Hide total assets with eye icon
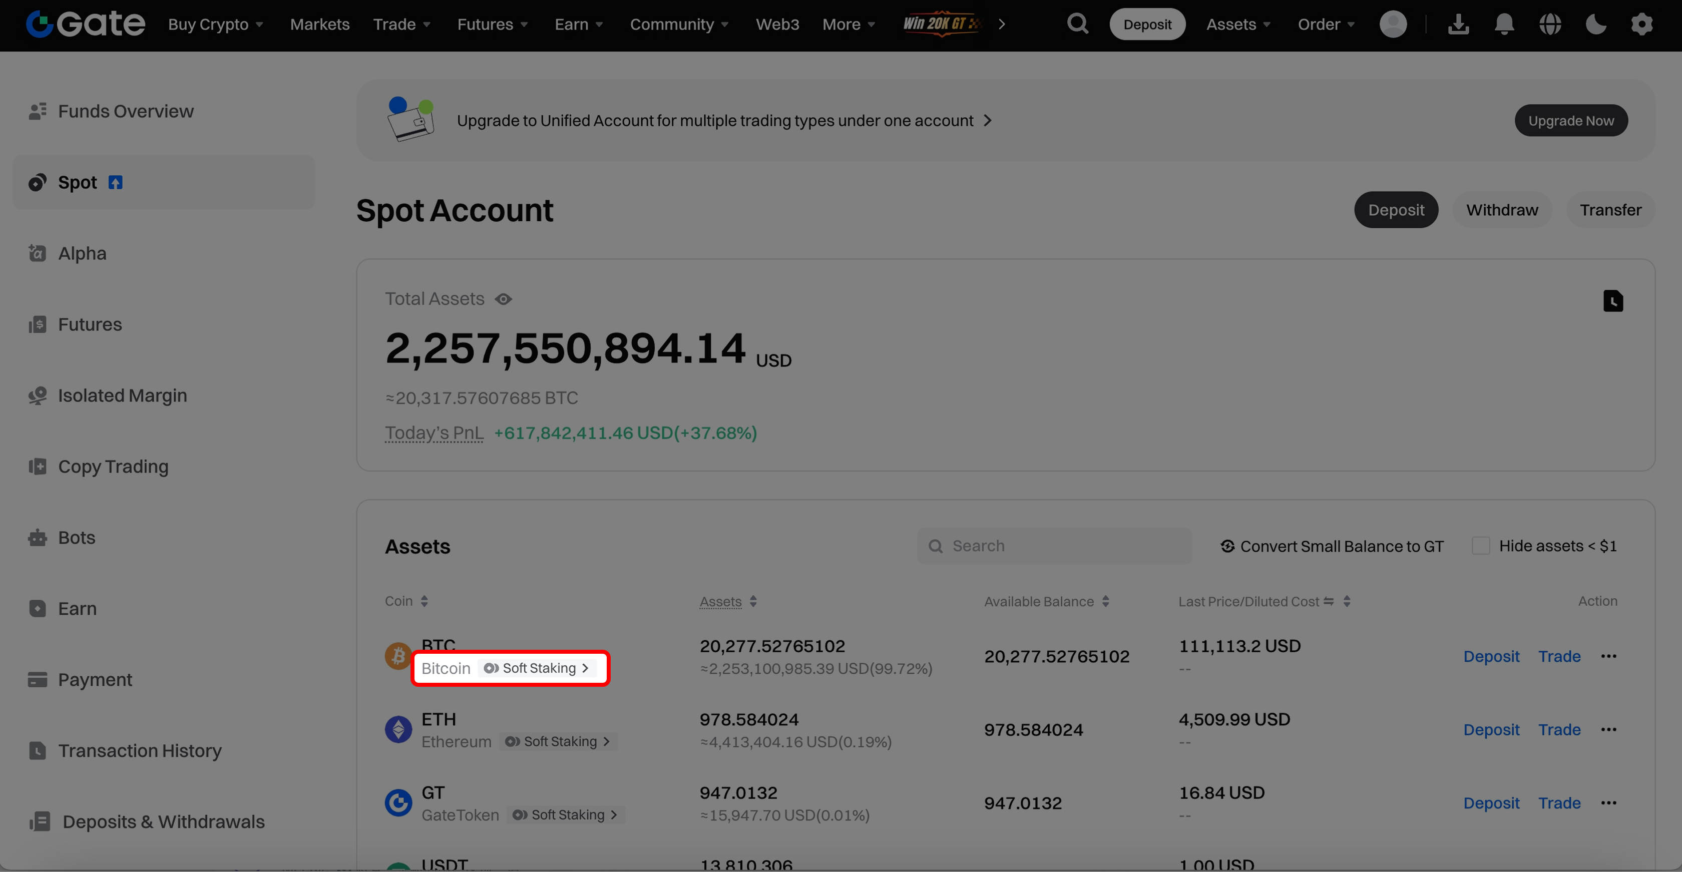 (x=504, y=299)
